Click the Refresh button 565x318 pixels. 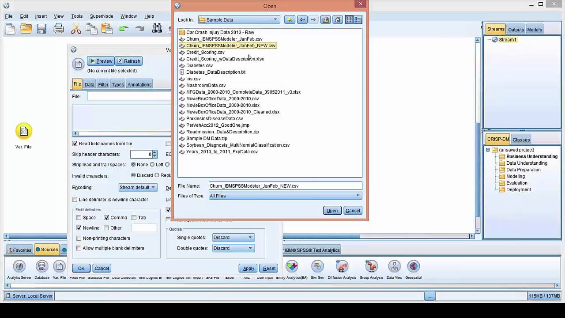[x=128, y=61]
